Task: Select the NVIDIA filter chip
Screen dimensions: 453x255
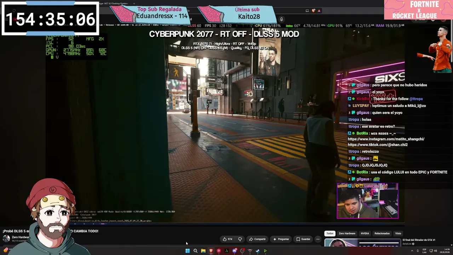Action: [x=365, y=233]
